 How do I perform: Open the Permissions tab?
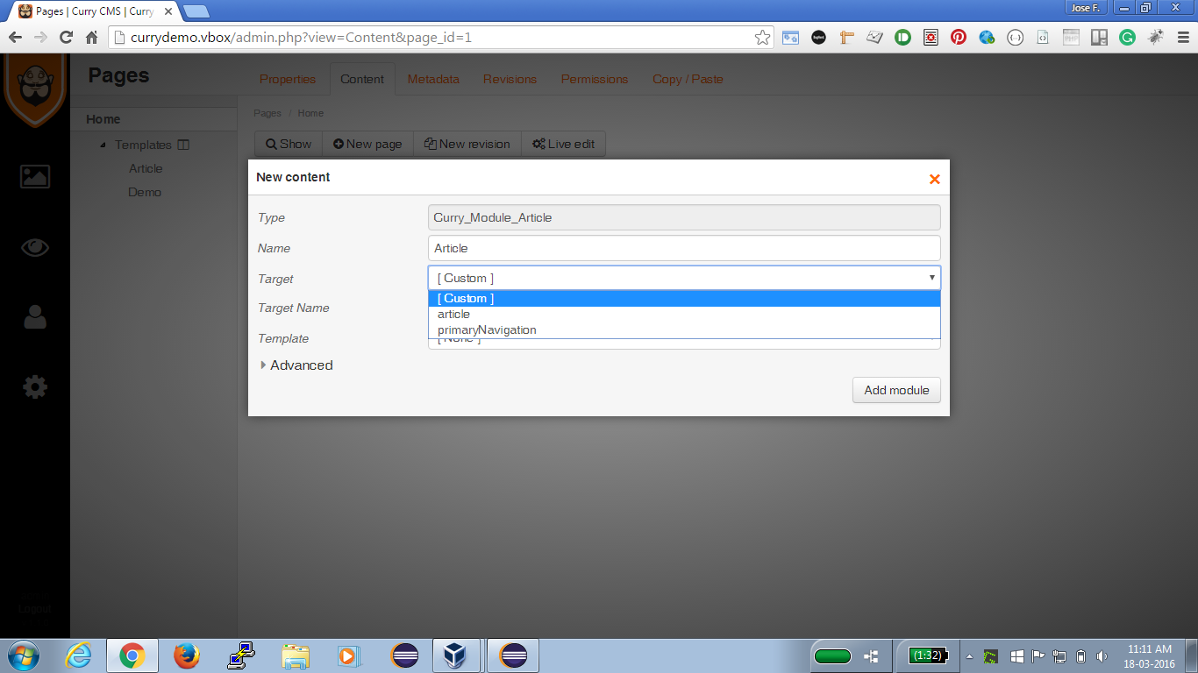pyautogui.click(x=595, y=79)
